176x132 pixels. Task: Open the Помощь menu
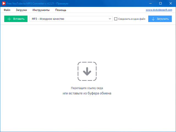click(x=61, y=10)
